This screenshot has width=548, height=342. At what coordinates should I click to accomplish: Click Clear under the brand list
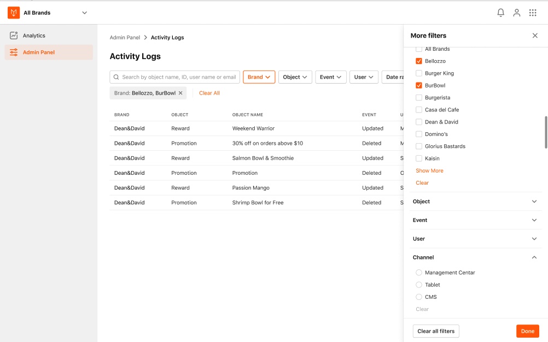[422, 183]
